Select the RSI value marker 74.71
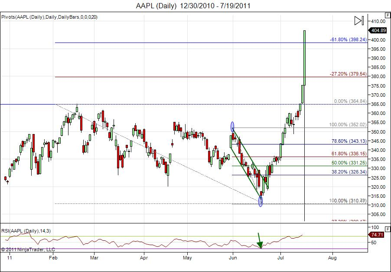Viewport: 391px width, 272px height. 377,235
